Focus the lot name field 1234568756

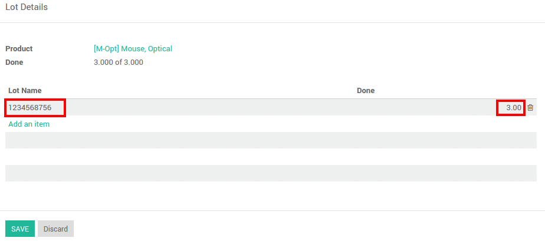pyautogui.click(x=35, y=108)
